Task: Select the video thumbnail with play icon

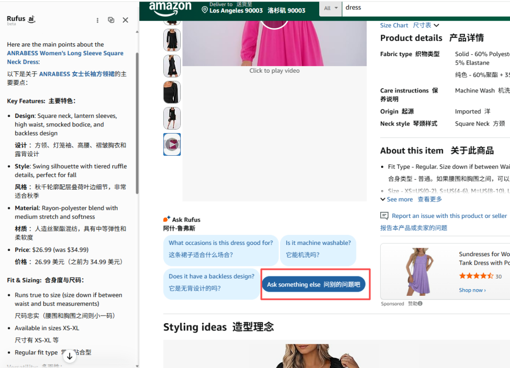Action: (172, 144)
